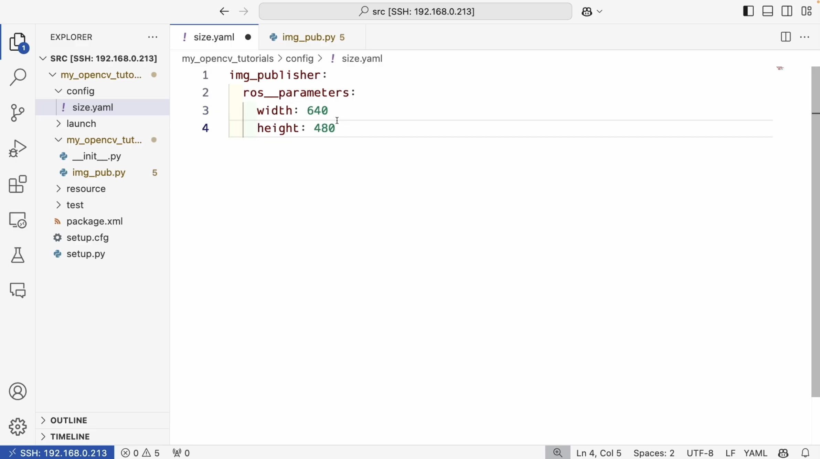Open the Extensions view
Image resolution: width=820 pixels, height=459 pixels.
pos(18,184)
